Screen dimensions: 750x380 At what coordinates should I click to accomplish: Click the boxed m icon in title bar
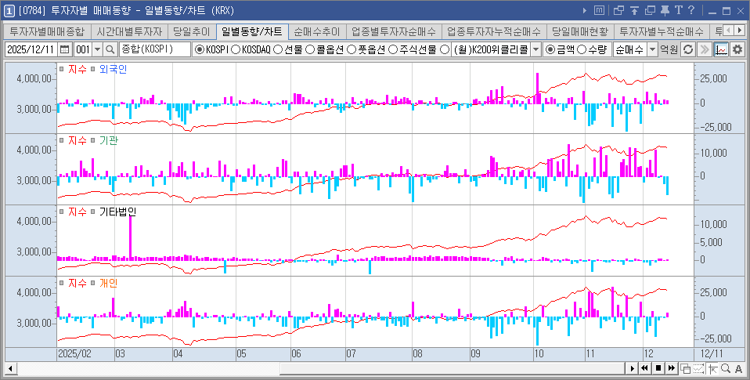[x=600, y=10]
